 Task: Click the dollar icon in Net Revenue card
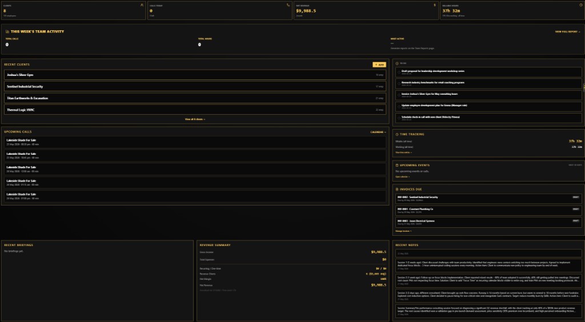[434, 5]
